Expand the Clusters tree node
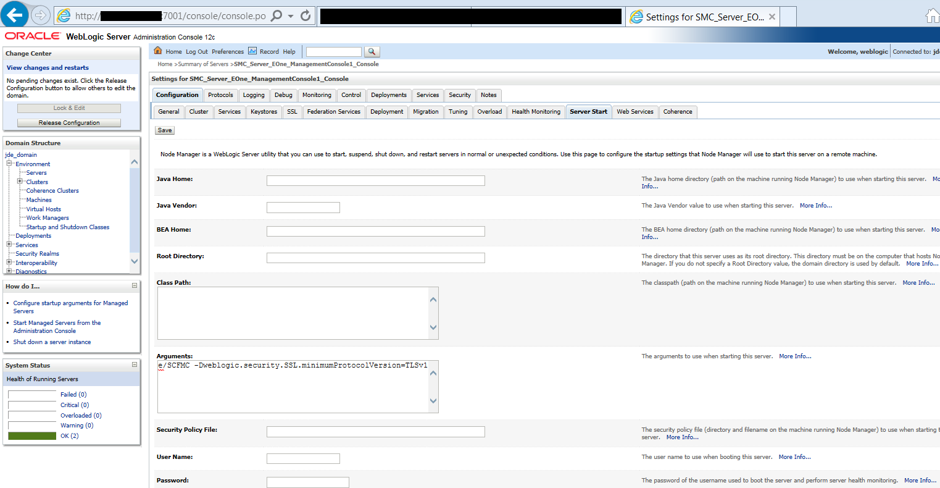This screenshot has height=488, width=940. coord(20,182)
